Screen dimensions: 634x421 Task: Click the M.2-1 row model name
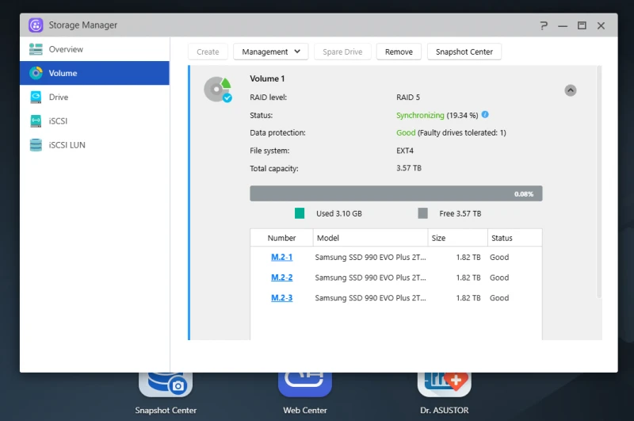click(370, 257)
